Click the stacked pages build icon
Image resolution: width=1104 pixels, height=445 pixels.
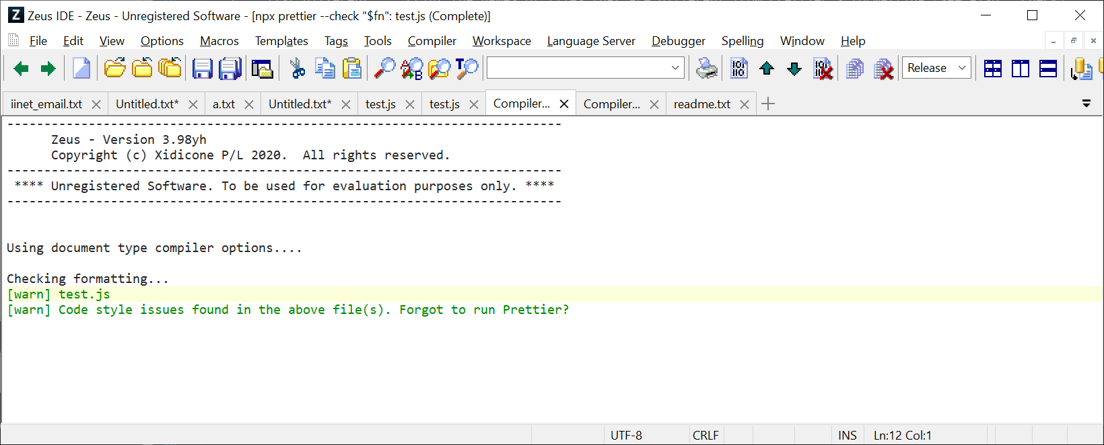click(x=855, y=69)
